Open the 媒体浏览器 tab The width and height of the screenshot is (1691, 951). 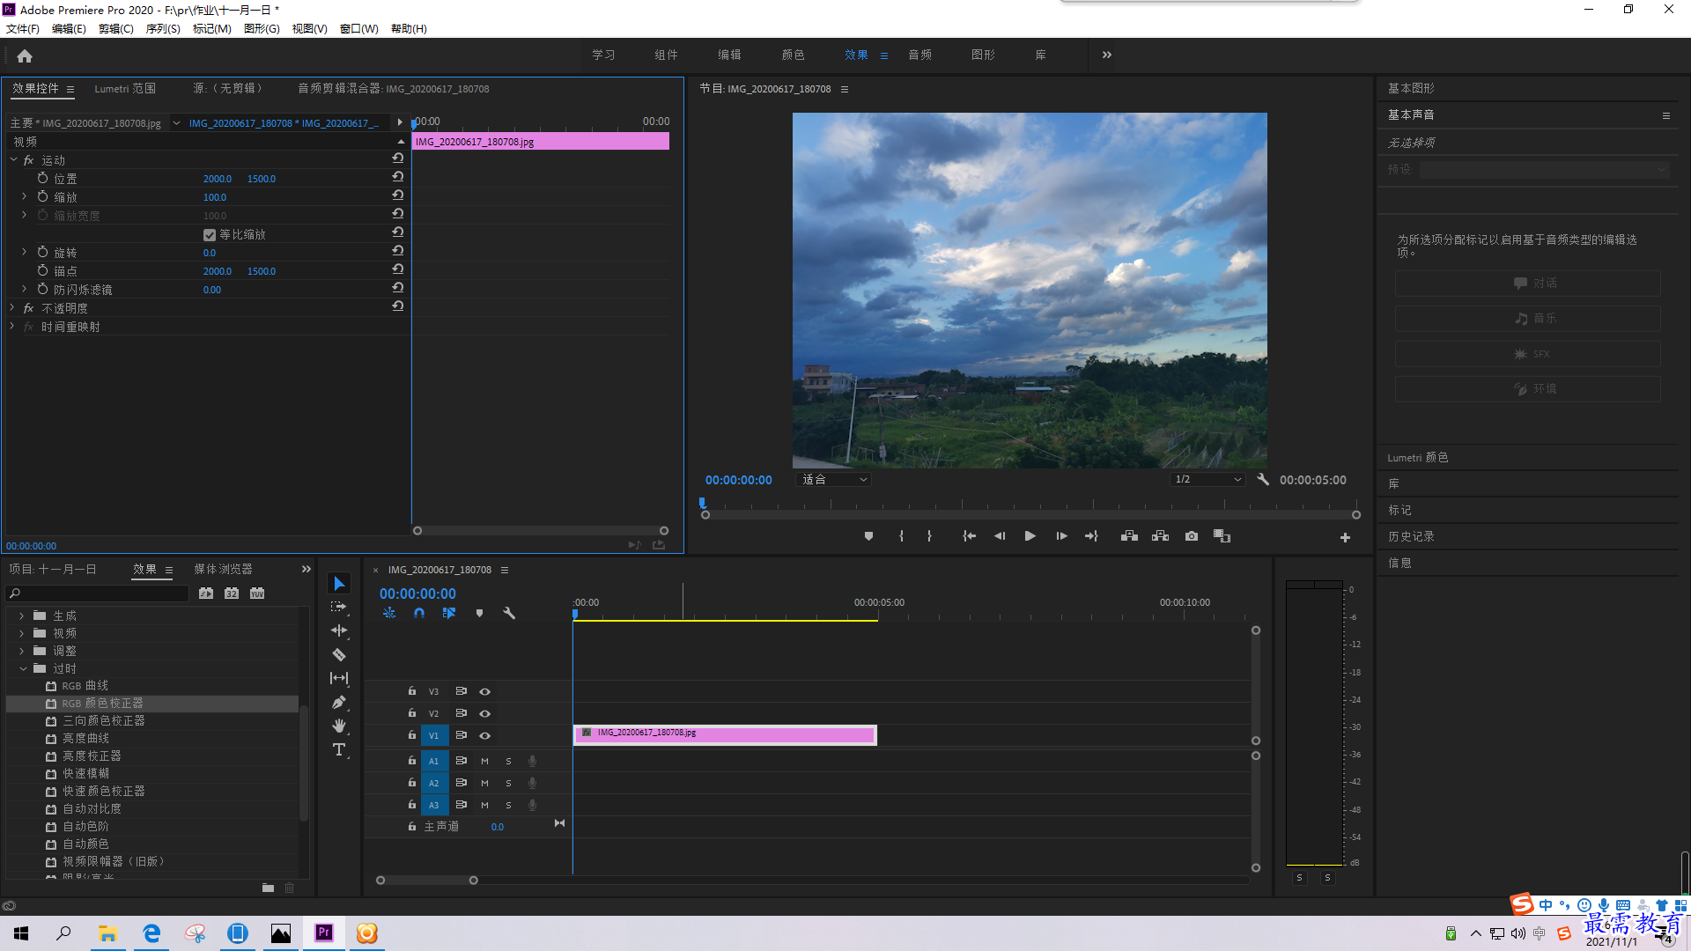[x=223, y=570]
